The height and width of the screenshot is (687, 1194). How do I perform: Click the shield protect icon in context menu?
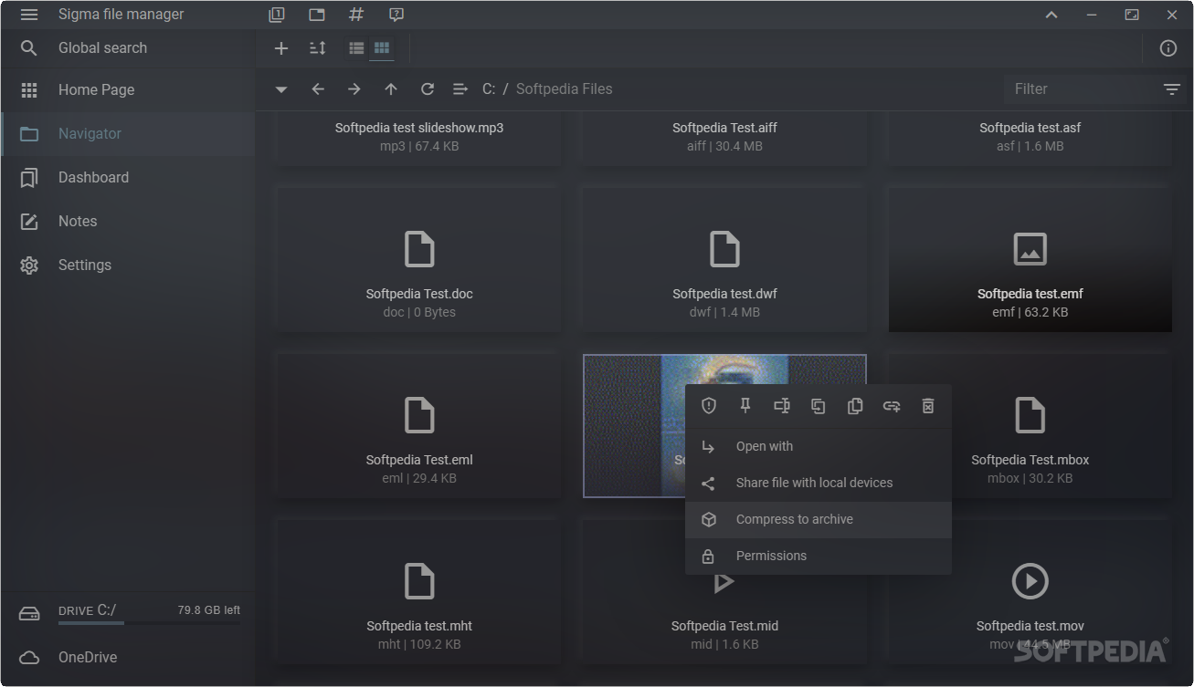coord(709,406)
